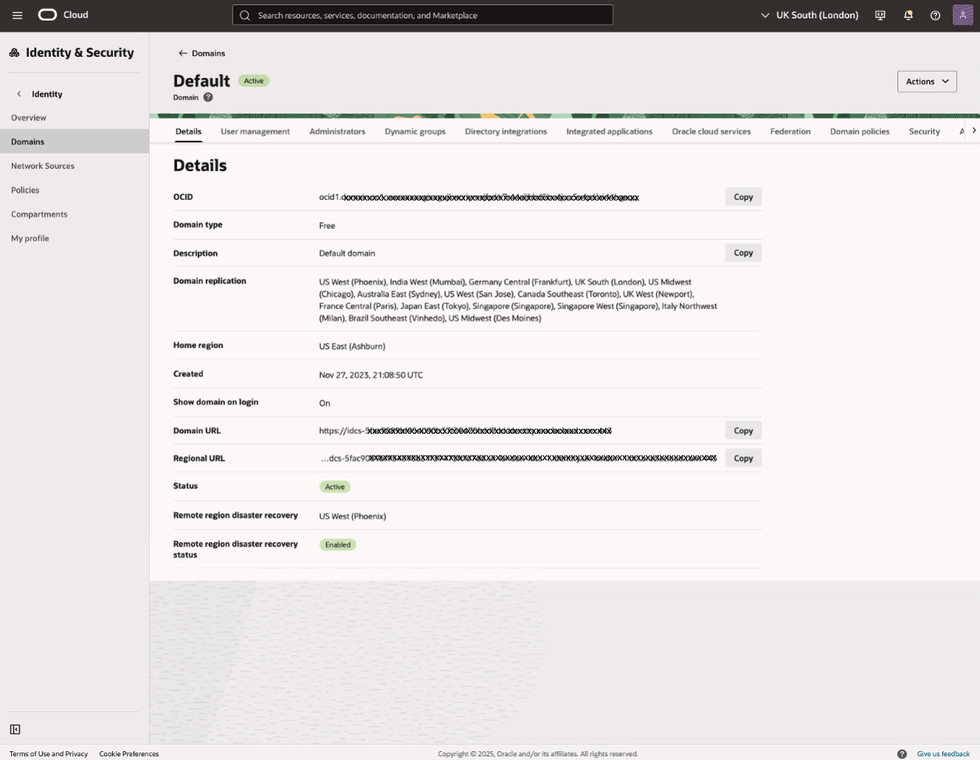Open the UK South (London) region selector
Screen dimensions: 980x760
pyautogui.click(x=809, y=15)
